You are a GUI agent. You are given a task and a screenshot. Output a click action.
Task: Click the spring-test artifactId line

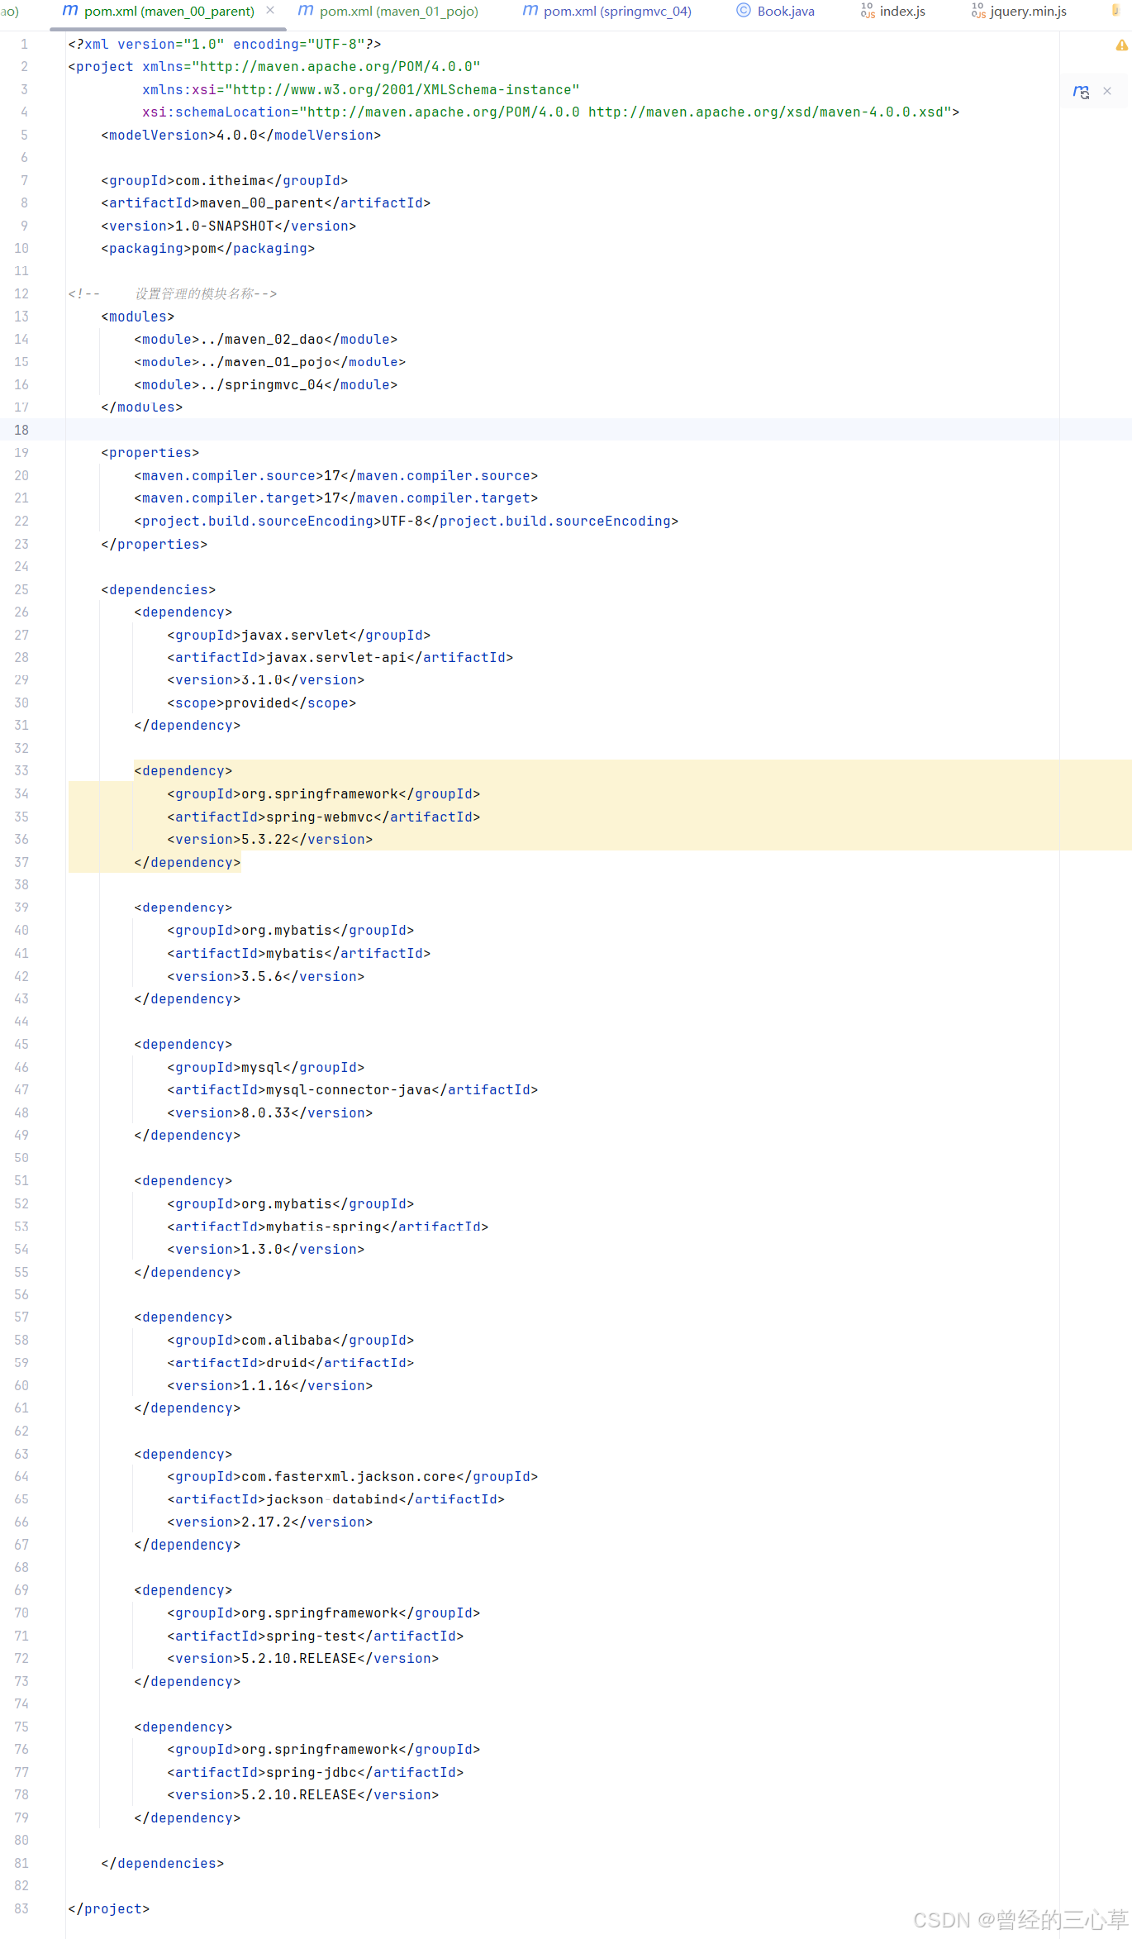tap(316, 1636)
